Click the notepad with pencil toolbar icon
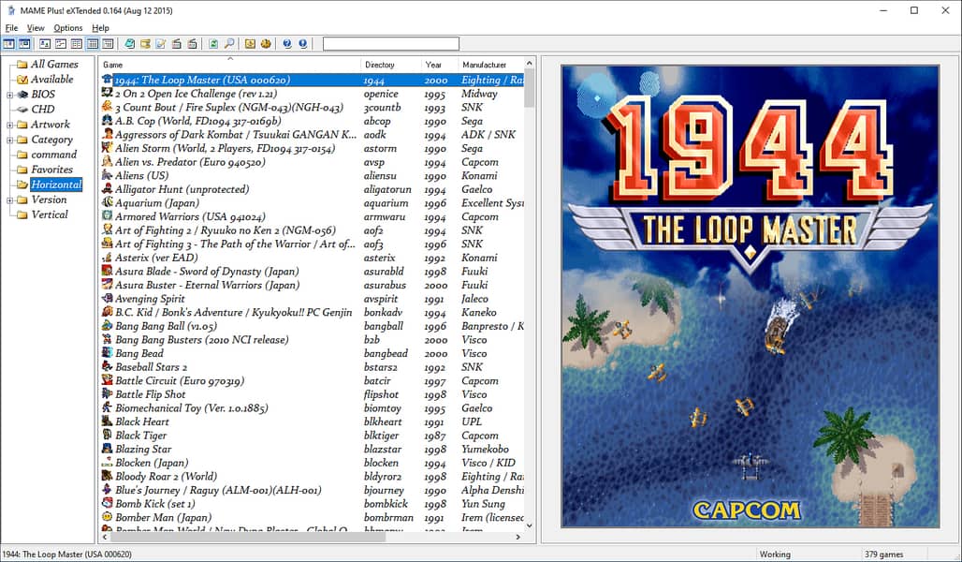 click(161, 44)
